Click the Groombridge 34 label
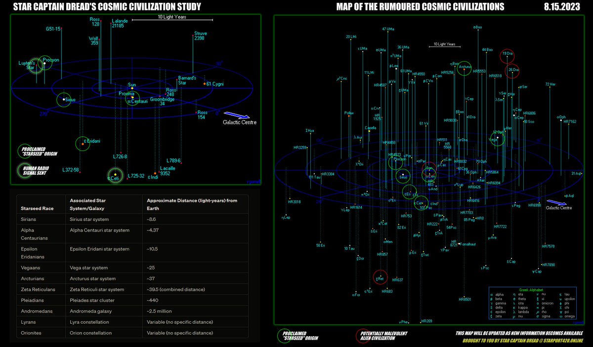593x347 pixels. tap(161, 101)
